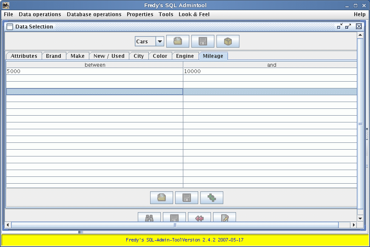This screenshot has height=247, width=370.
Task: Click the open folder icon beside Cars dropdown
Action: pos(177,41)
